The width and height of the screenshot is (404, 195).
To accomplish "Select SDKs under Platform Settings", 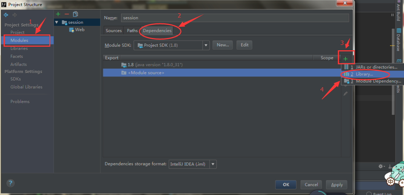I will coord(16,79).
